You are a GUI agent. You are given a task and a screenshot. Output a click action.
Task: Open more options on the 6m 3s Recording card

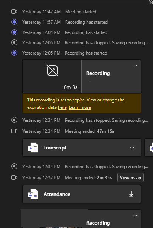pyautogui.click(x=135, y=66)
